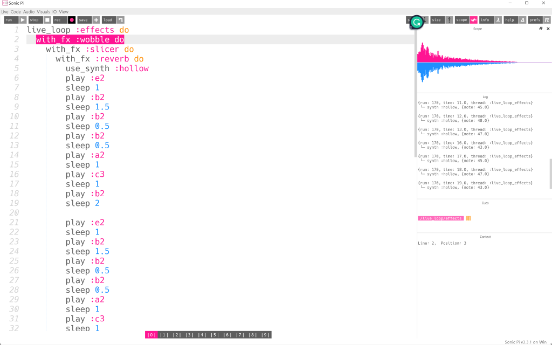Float the Scope panel
Screen dimensions: 552x345
pos(541,29)
